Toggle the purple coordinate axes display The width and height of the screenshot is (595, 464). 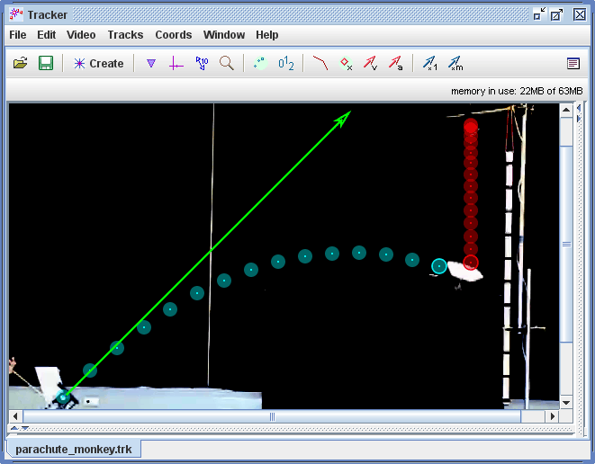click(176, 64)
